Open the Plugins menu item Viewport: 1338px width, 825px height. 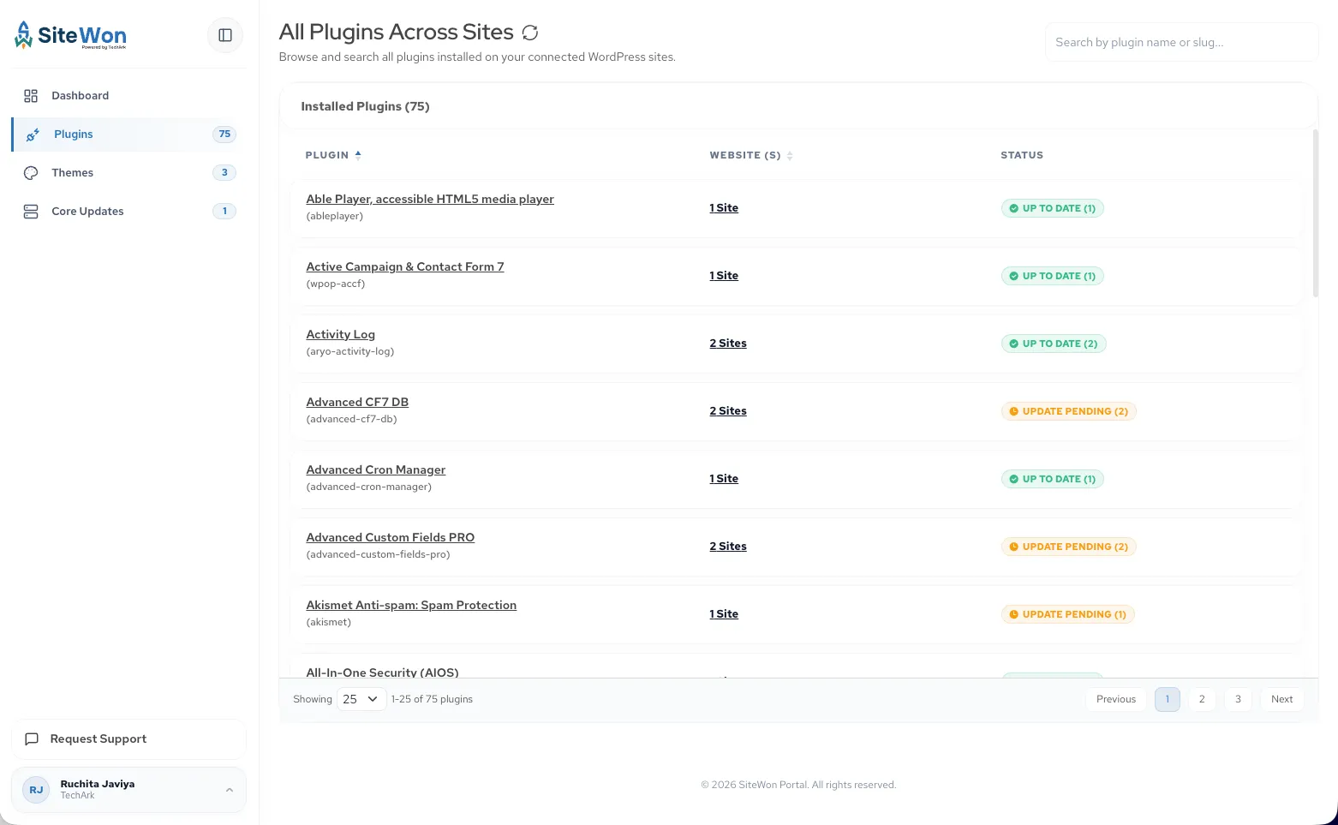pos(128,135)
